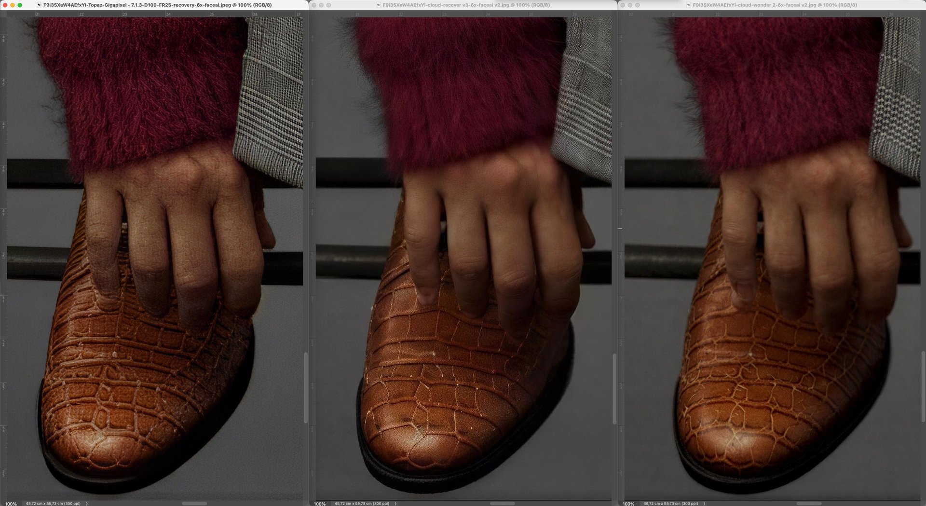926x506 pixels.
Task: Minimize the Topaz-Gigapixel window with yellow button
Action: pyautogui.click(x=13, y=5)
